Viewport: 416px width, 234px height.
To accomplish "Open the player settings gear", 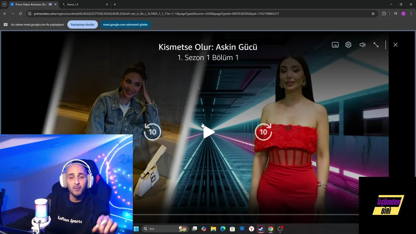I will coord(348,45).
